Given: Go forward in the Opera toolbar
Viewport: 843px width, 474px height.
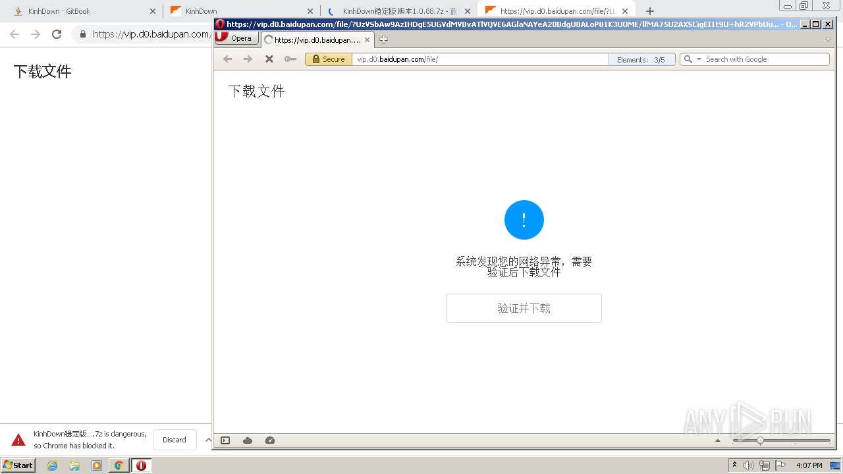Looking at the screenshot, I should pyautogui.click(x=248, y=59).
